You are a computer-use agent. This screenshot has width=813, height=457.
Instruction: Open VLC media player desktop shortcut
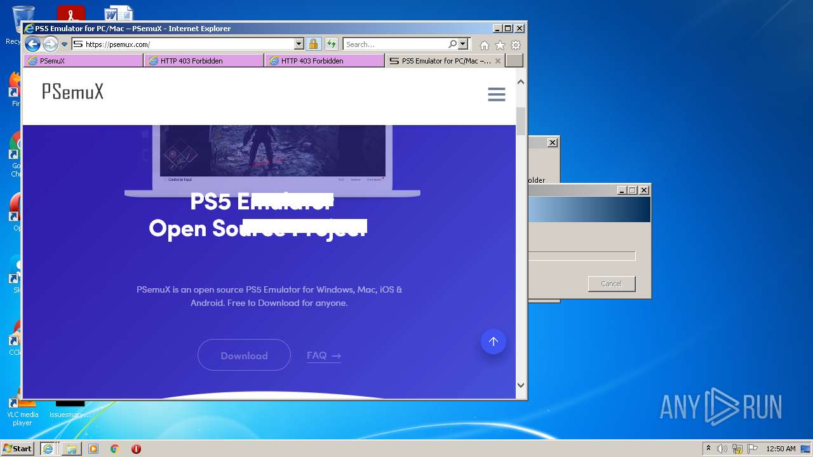(22, 411)
